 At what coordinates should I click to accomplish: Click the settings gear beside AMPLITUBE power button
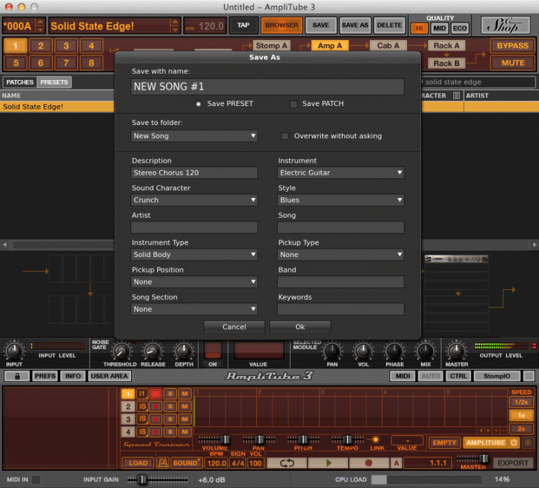[528, 442]
